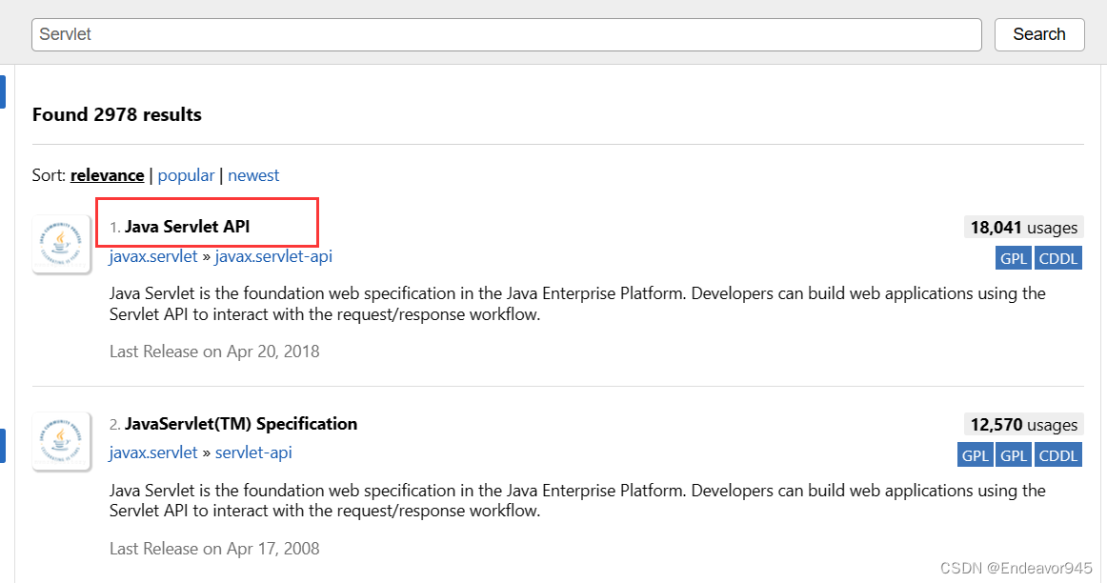
Task: Click the Java Servlet API logo icon
Action: tap(61, 244)
